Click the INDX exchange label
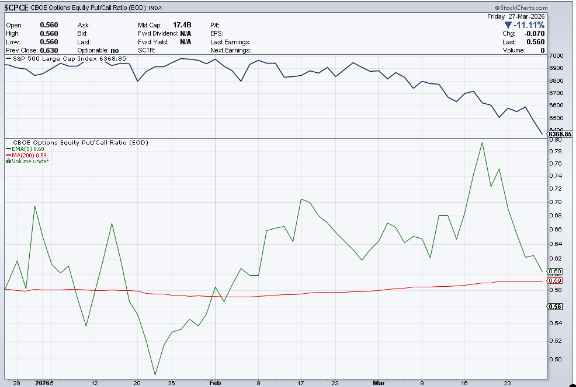This screenshot has height=387, width=576. coord(155,8)
